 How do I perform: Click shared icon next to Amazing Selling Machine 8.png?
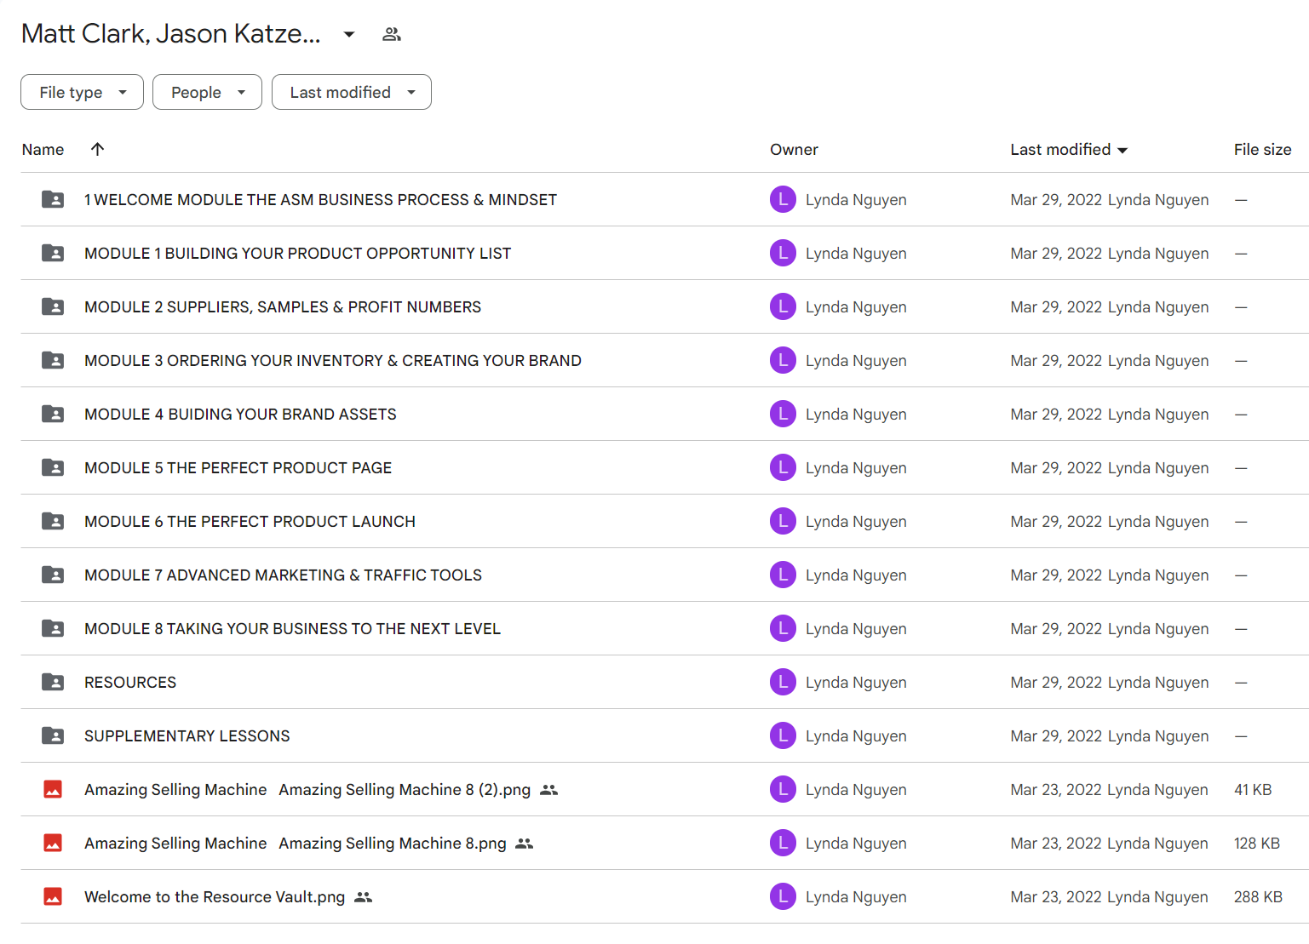[x=525, y=844]
